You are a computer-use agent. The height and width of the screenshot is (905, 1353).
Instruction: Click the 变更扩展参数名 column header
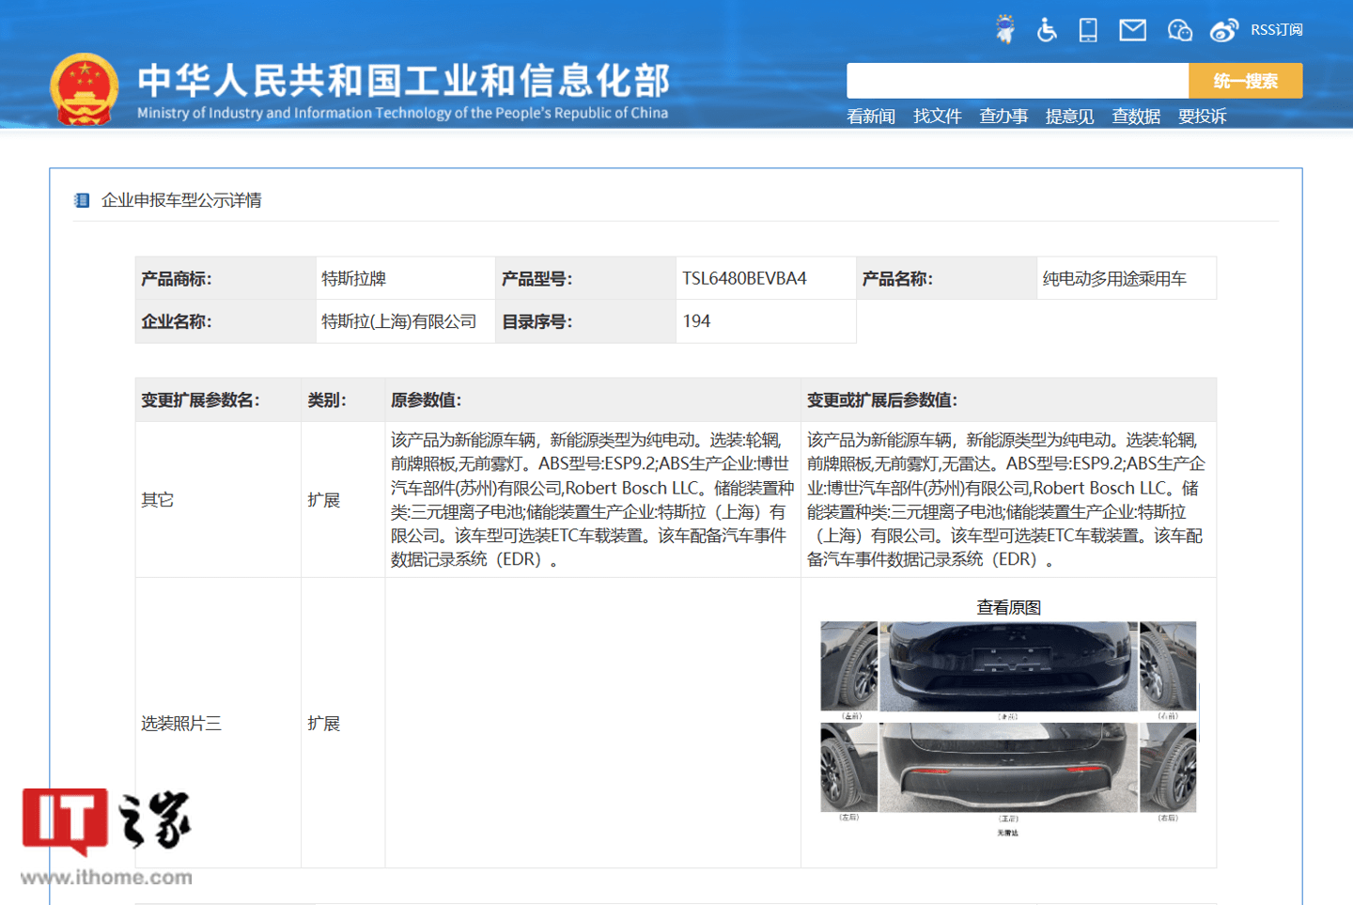tap(218, 400)
